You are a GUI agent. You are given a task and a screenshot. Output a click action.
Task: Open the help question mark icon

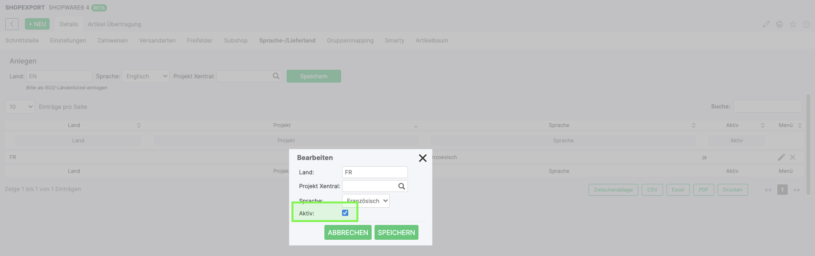tap(806, 24)
